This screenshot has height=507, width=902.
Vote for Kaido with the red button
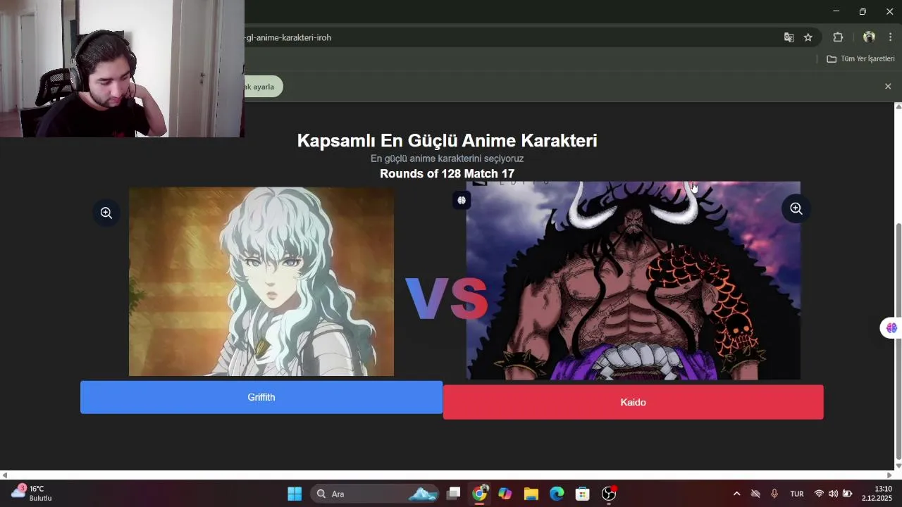tap(633, 402)
